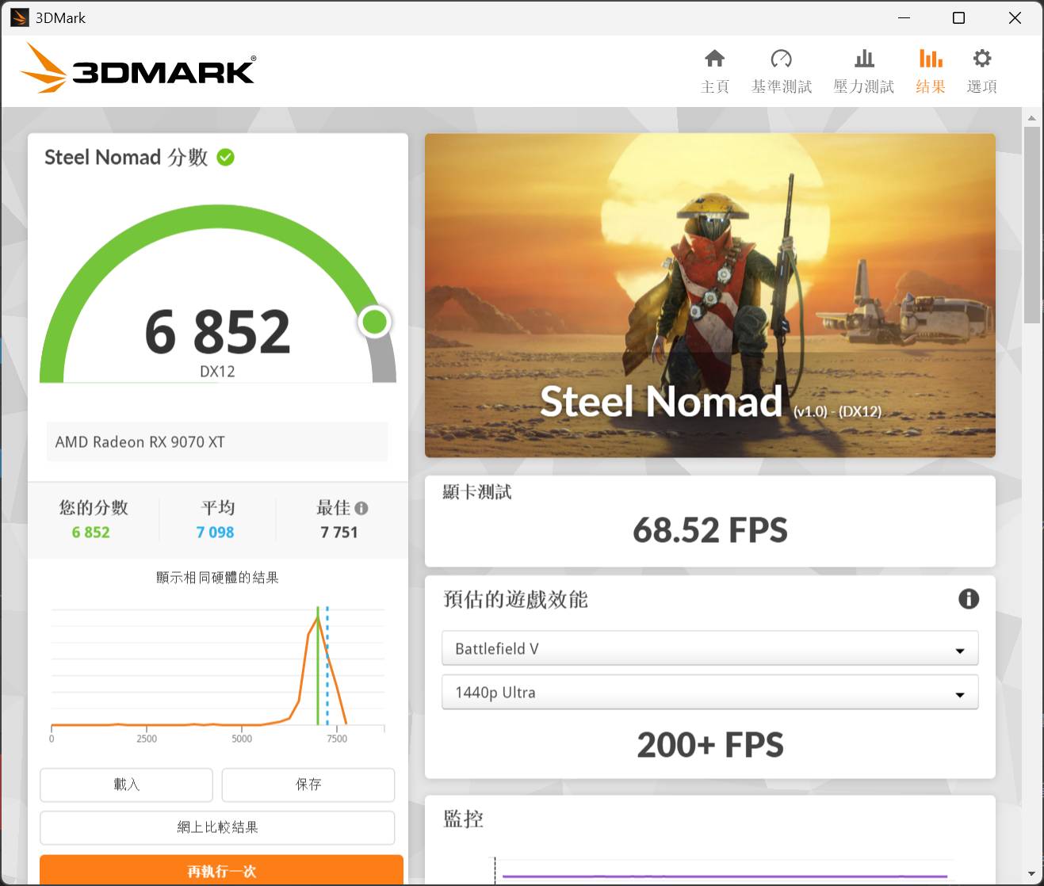Click the 6 852 main score number
The image size is (1044, 886).
tap(217, 331)
